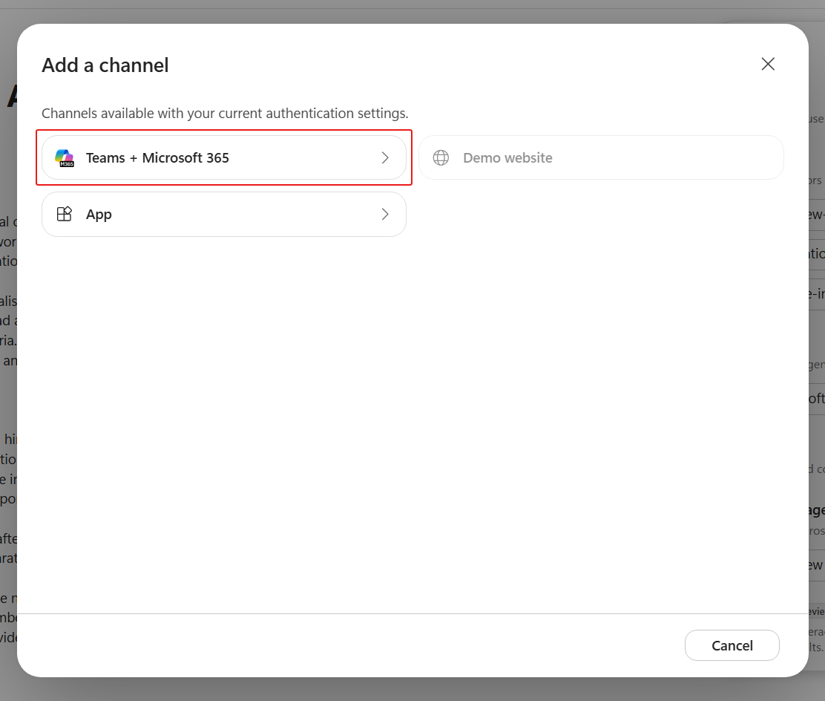The image size is (825, 701).
Task: Click the App grid icon
Action: pos(65,214)
